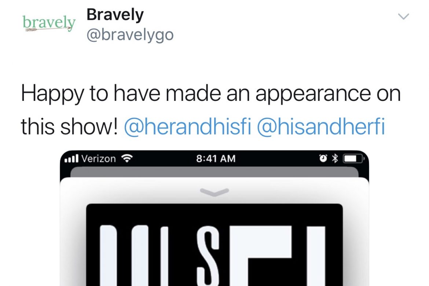Click the tweet text body

click(x=211, y=110)
